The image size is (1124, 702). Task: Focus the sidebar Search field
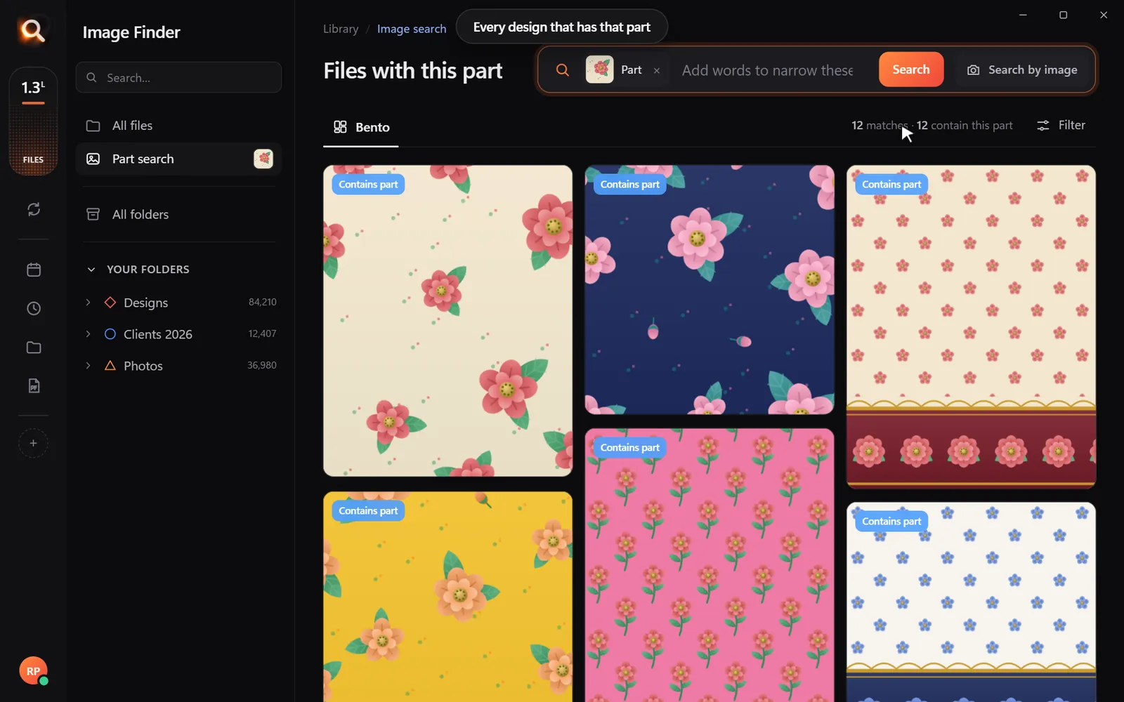tap(178, 77)
